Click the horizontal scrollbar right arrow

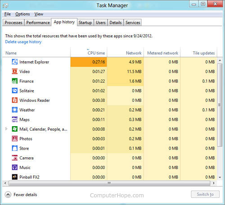tap(214, 183)
